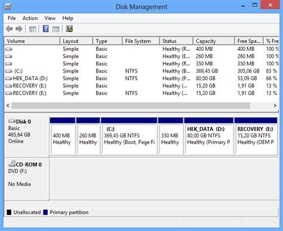Sort by the Type column header
The image size is (283, 231).
tap(107, 41)
